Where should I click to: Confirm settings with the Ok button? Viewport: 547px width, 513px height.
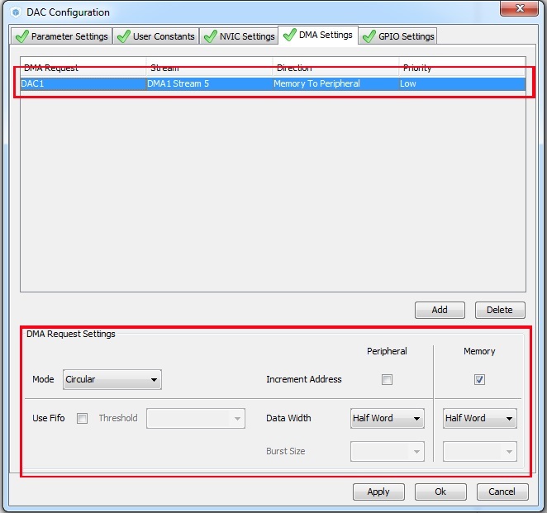(x=440, y=492)
